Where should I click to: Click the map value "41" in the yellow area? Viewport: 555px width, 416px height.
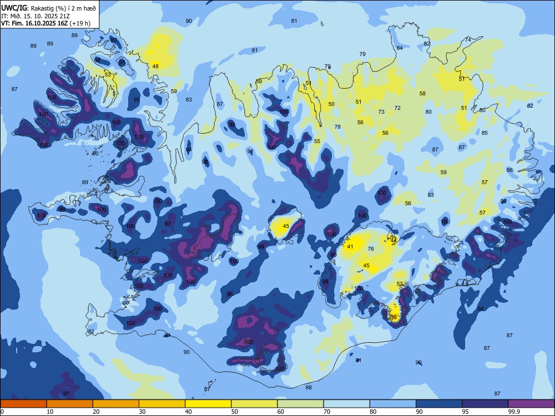(350, 247)
